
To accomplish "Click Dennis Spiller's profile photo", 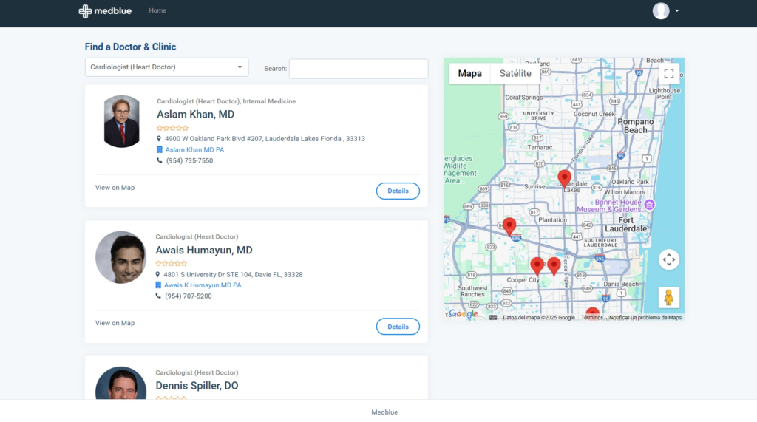I will [x=120, y=383].
